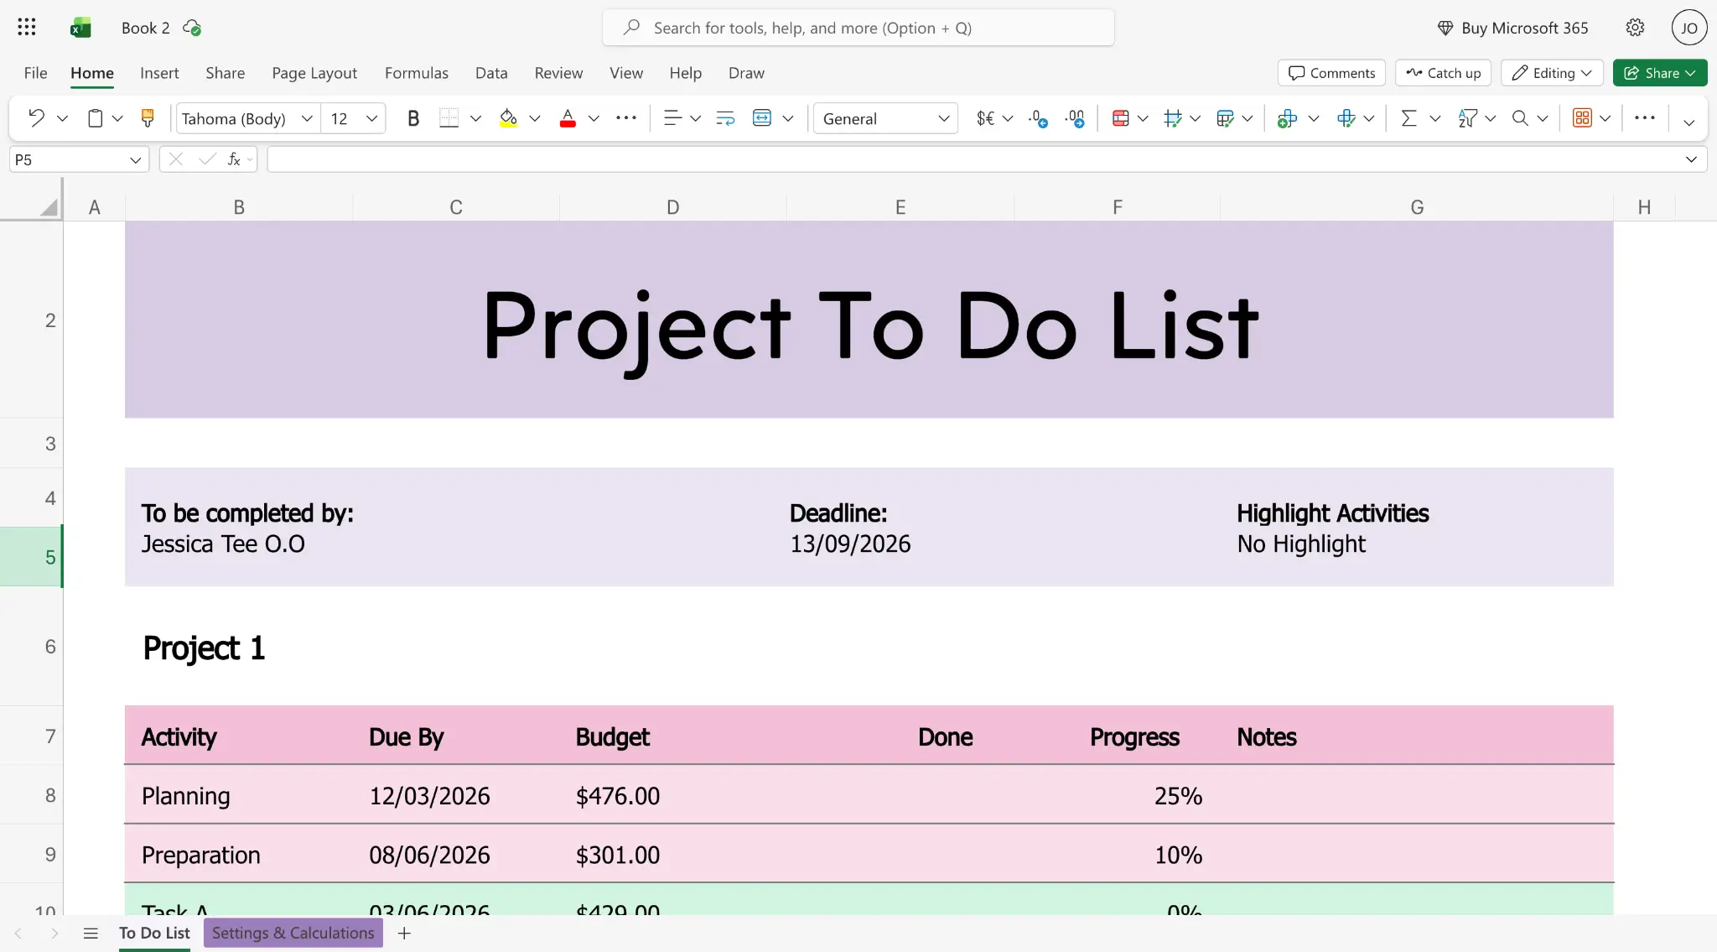
Task: Click the accounting currency format icon
Action: 985,118
